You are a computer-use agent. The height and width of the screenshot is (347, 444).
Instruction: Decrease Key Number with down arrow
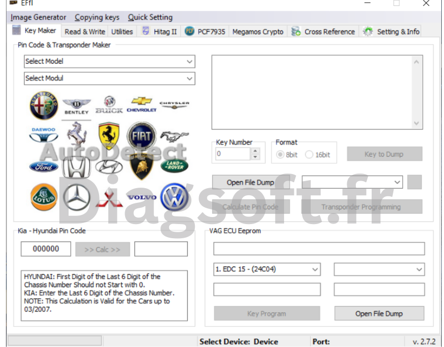point(255,157)
